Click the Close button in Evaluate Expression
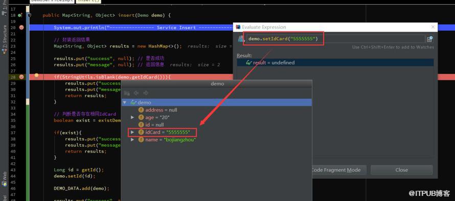The width and height of the screenshot is (455, 201). tap(402, 170)
